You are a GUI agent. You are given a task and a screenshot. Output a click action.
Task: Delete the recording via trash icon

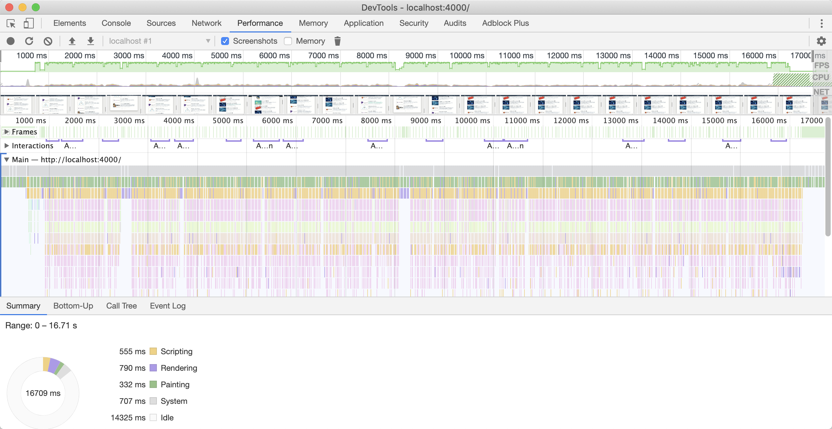tap(338, 41)
